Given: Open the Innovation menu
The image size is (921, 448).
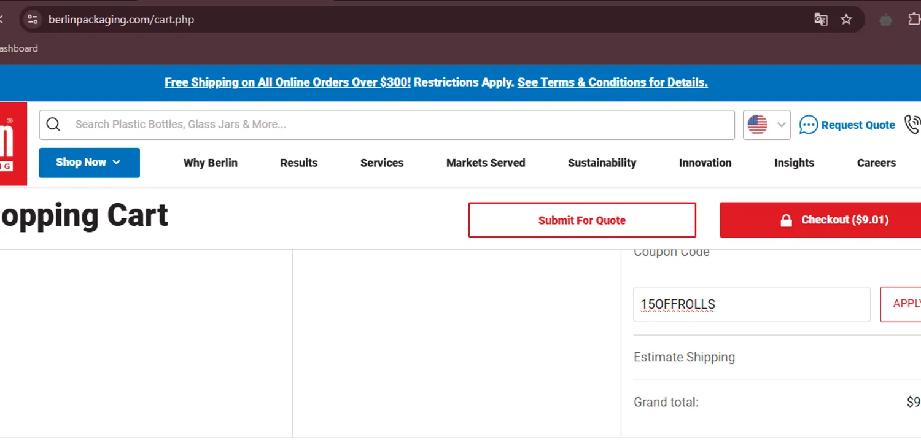Looking at the screenshot, I should (x=705, y=163).
